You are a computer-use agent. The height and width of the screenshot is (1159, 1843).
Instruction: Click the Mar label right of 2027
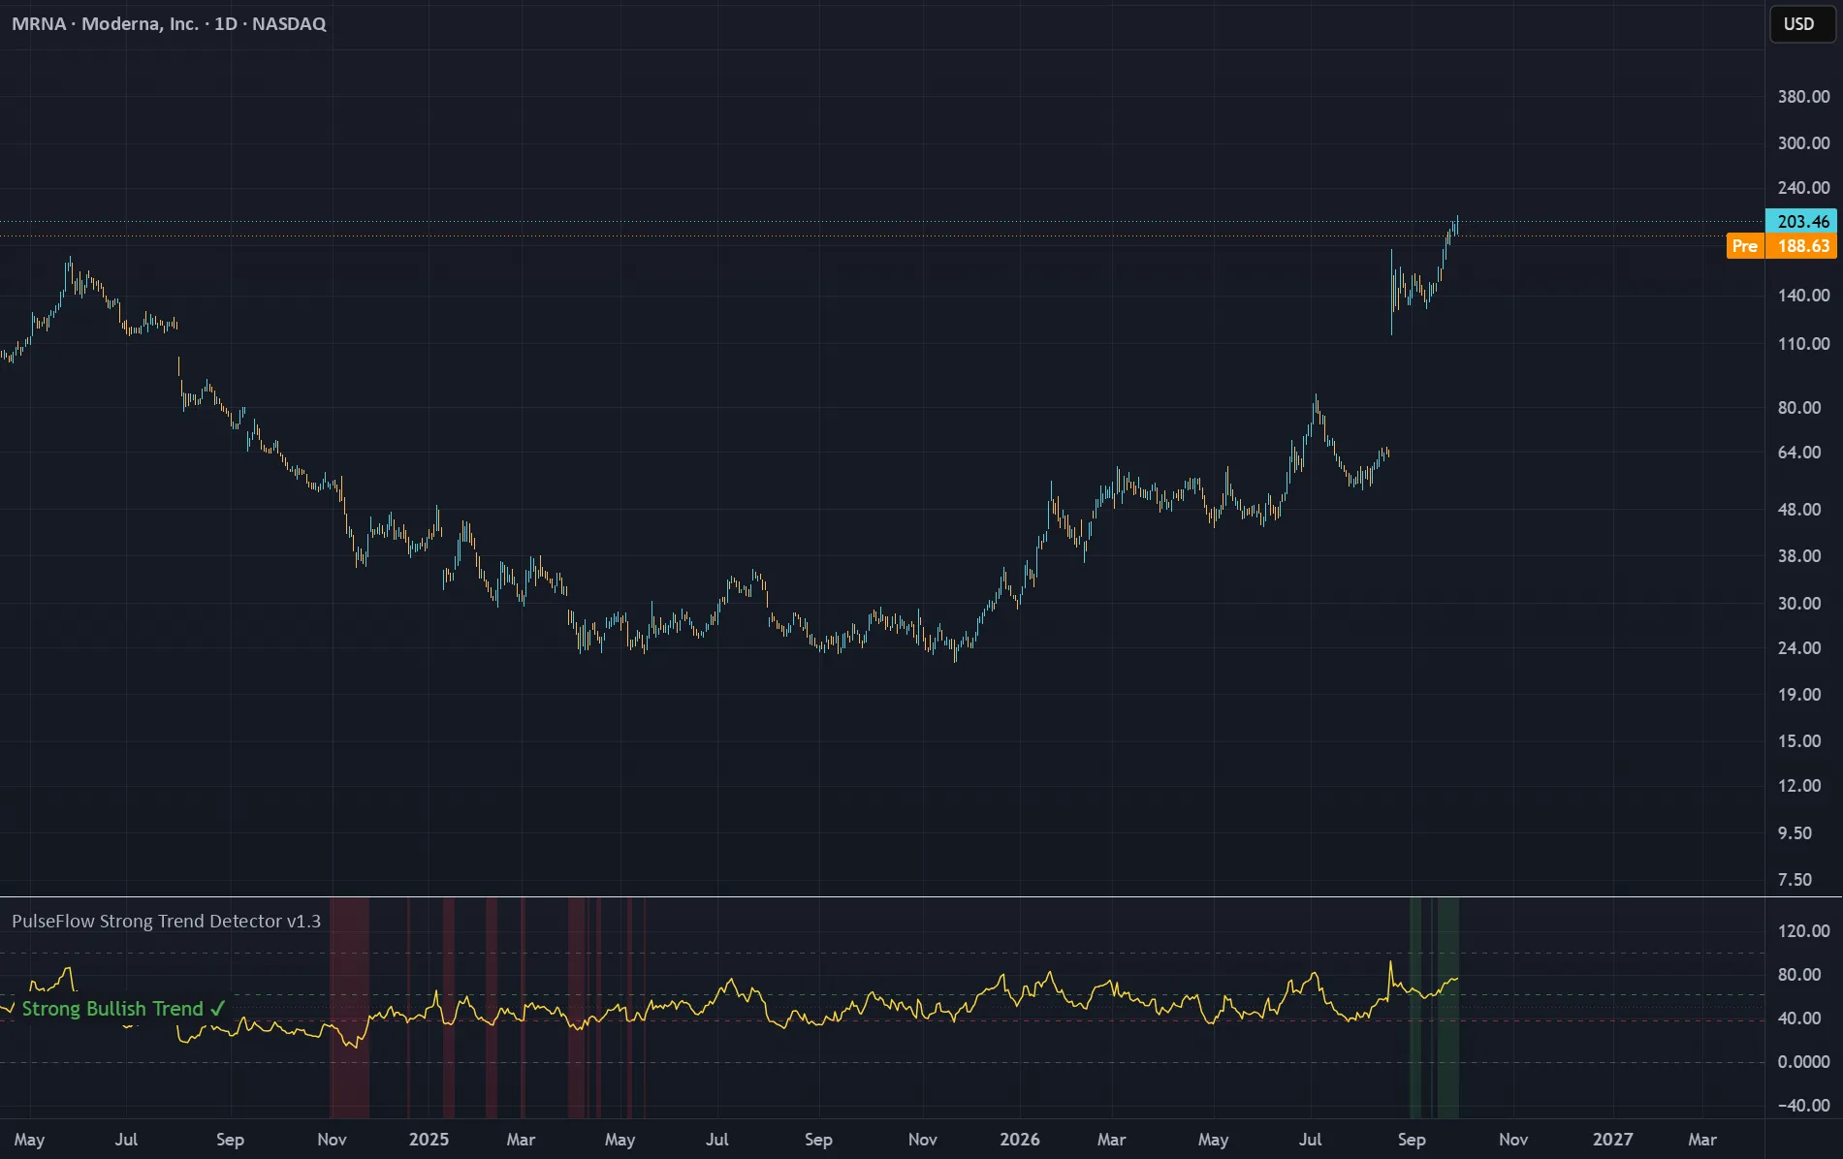(x=1702, y=1140)
